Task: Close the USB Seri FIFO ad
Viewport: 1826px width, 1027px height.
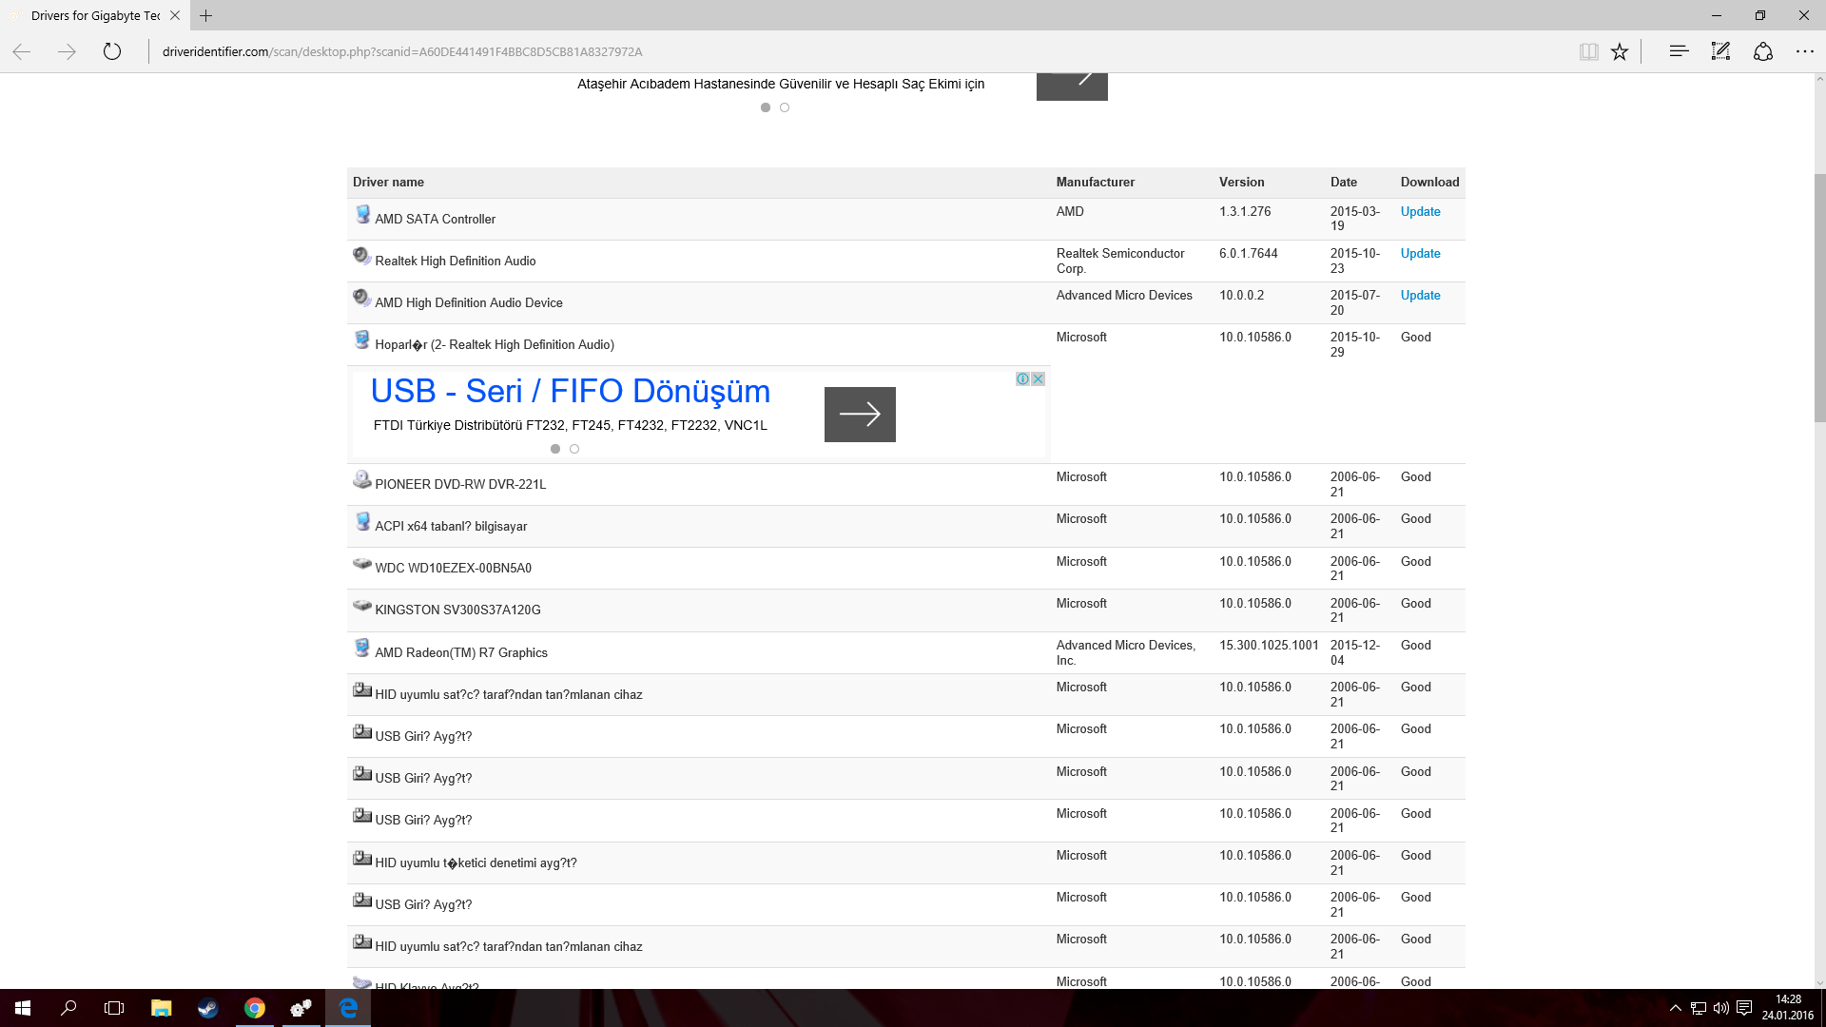Action: (x=1038, y=378)
